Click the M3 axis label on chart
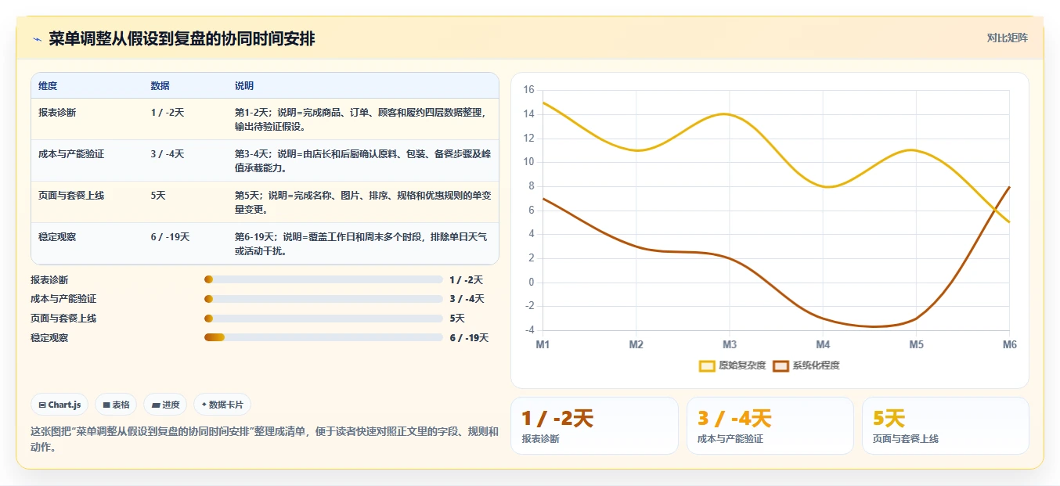1060x486 pixels. [x=730, y=344]
